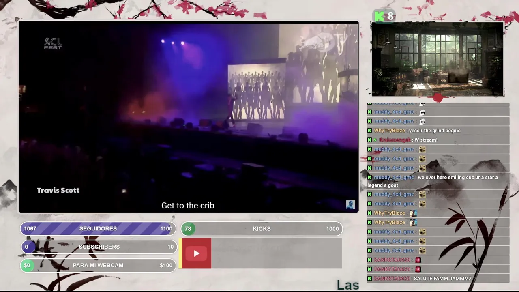Select muddy_4x4_gmc username on 'smiling' message
This screenshot has height=292, width=519.
[x=394, y=177]
